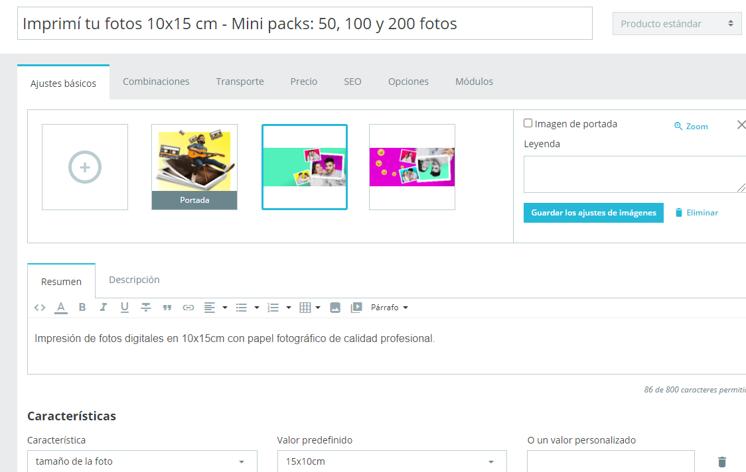This screenshot has height=472, width=746.
Task: Go to the Precio tab
Action: pos(303,82)
